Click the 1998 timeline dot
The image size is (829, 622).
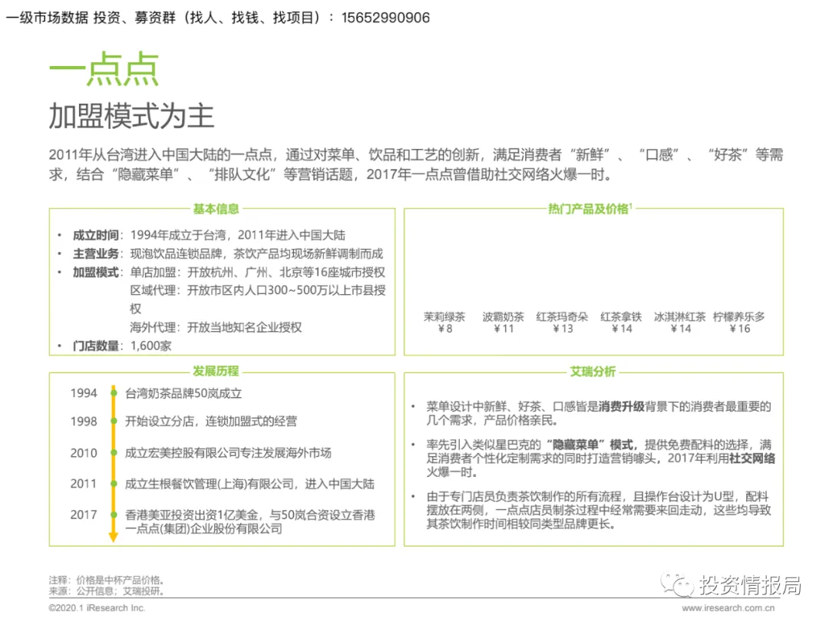coord(113,421)
